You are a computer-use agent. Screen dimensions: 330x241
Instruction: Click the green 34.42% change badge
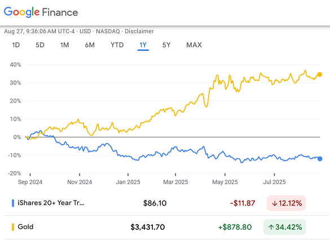[284, 227]
